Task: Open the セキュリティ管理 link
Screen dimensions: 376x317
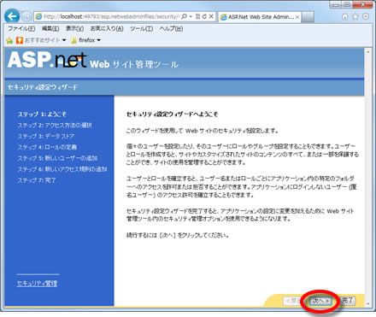Action: pos(37,284)
